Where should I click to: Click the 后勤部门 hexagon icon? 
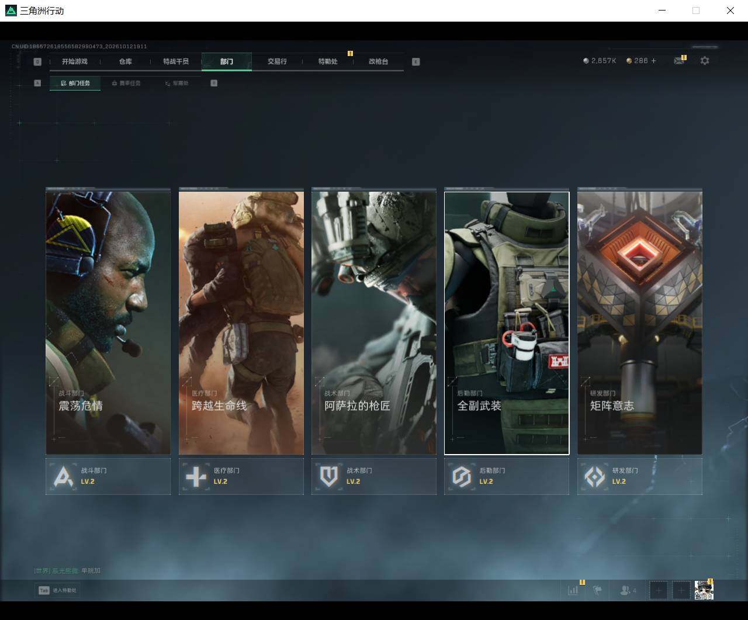coord(462,476)
